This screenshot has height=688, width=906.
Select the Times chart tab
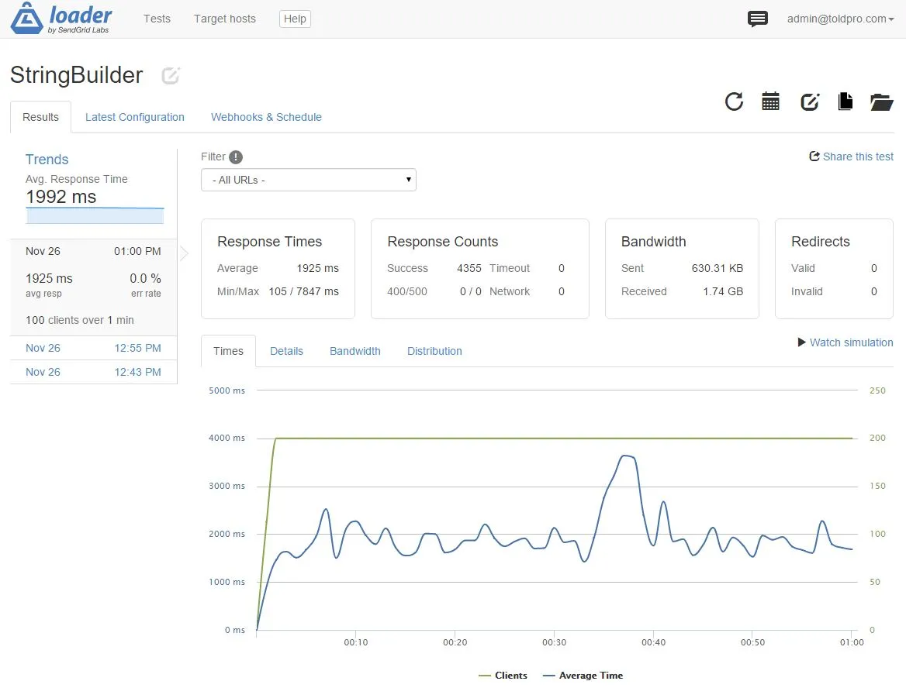[228, 351]
